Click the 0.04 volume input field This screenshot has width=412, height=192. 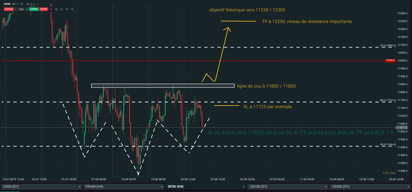point(21,9)
